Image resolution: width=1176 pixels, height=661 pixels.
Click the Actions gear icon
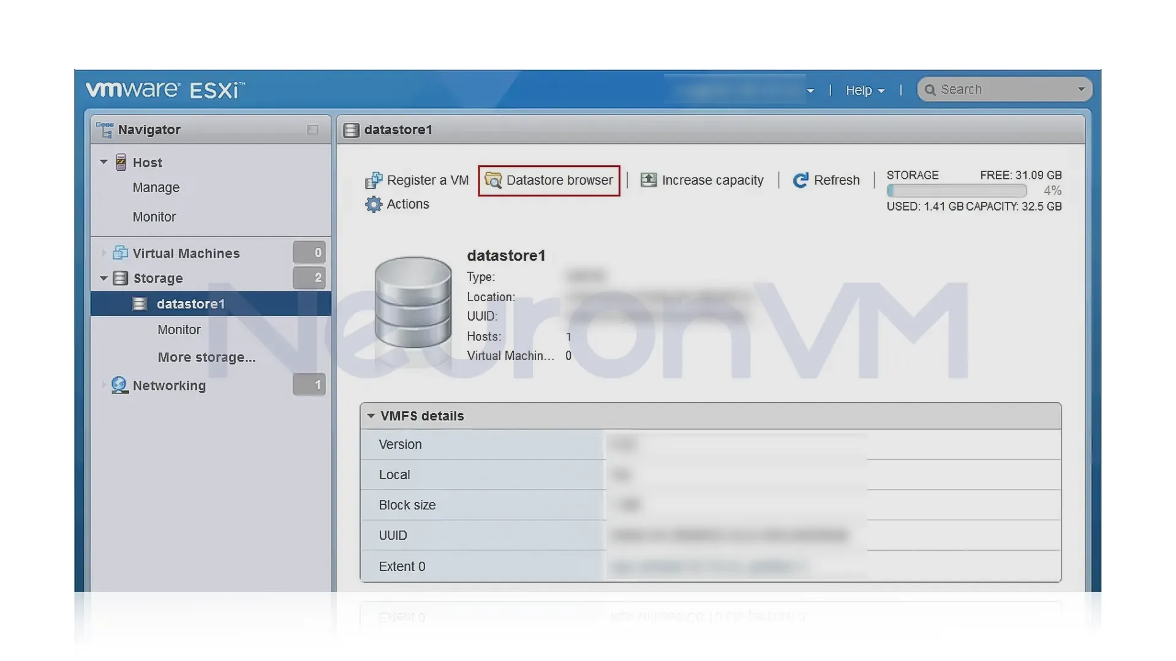pos(374,204)
